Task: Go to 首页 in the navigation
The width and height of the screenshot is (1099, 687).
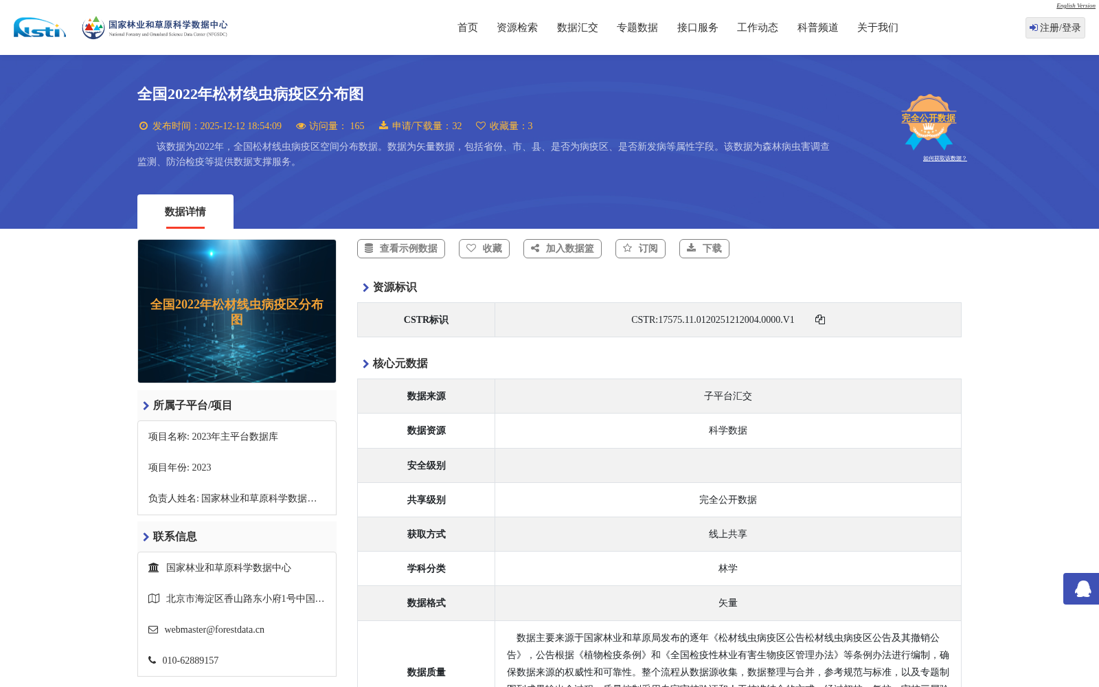Action: [x=468, y=27]
